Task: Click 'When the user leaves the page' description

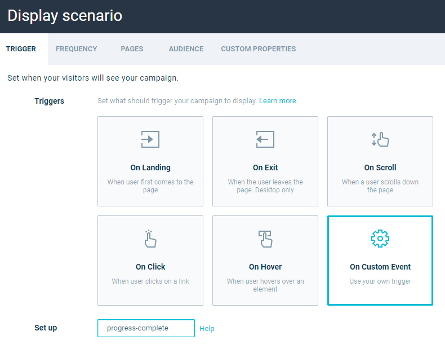Action: (265, 186)
